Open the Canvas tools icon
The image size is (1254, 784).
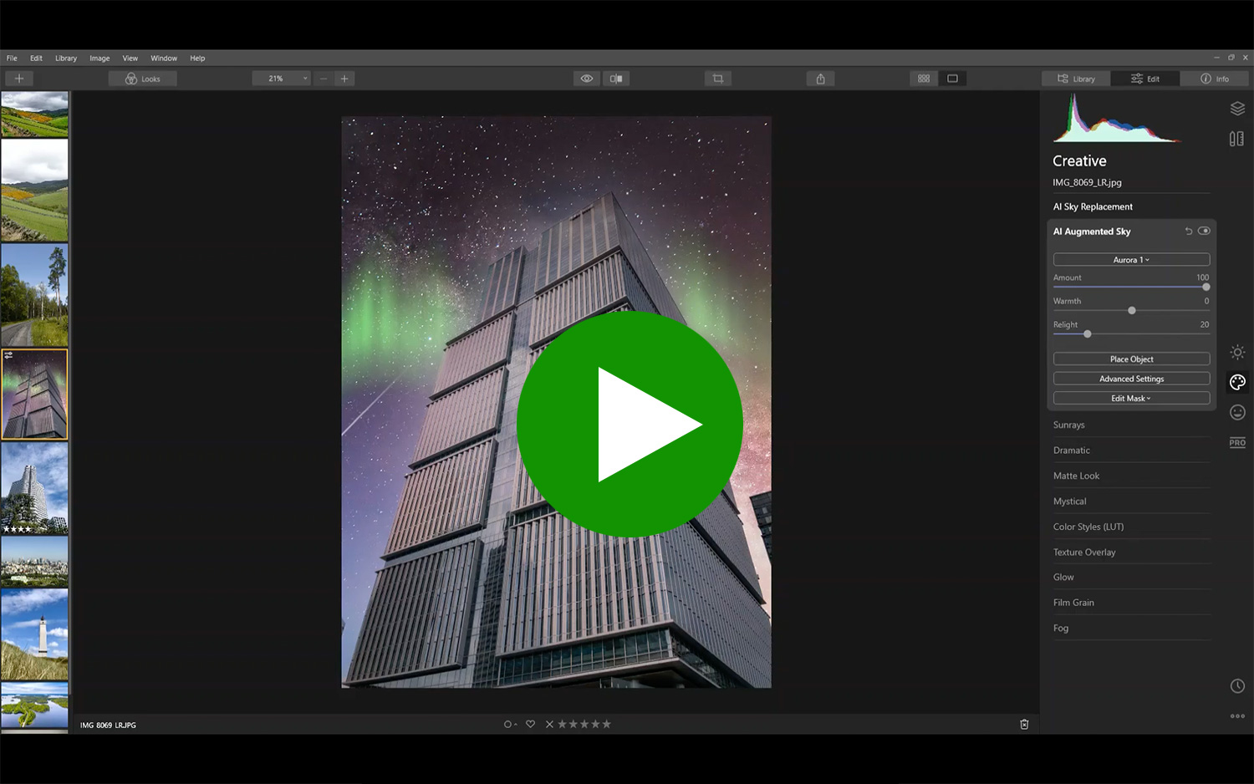tap(1236, 139)
